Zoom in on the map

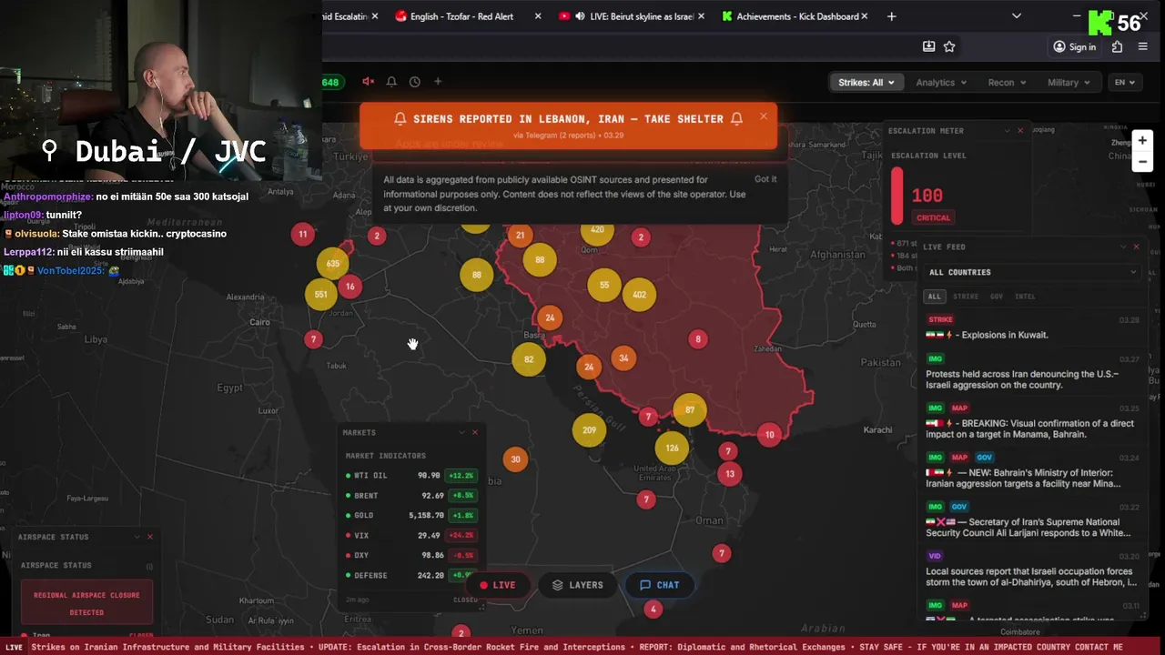pos(1142,140)
